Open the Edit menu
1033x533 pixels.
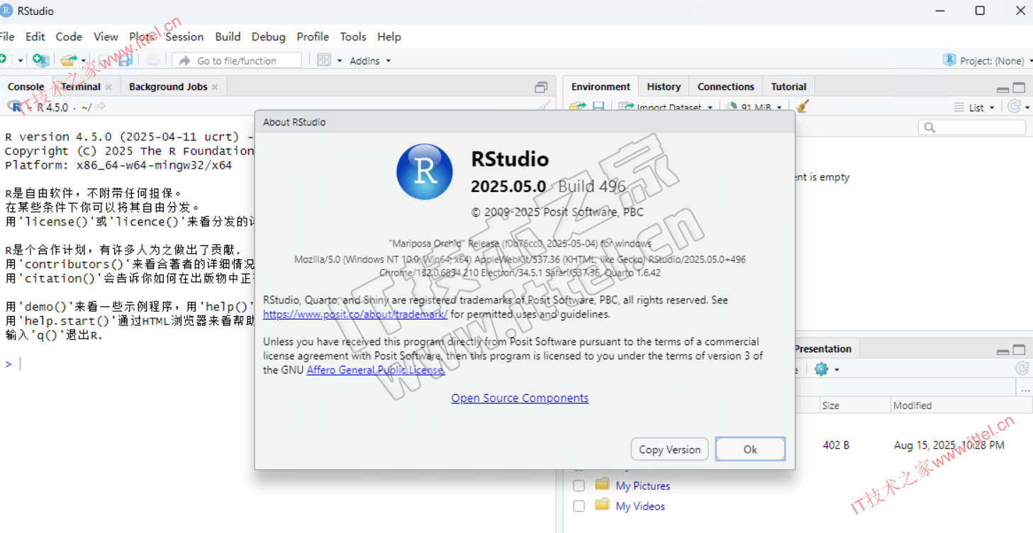[x=35, y=37]
